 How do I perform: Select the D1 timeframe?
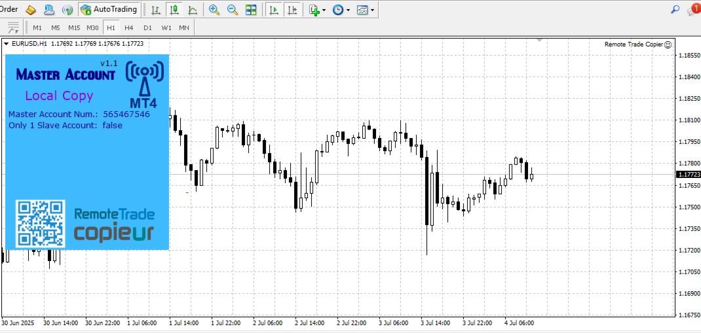pos(147,27)
